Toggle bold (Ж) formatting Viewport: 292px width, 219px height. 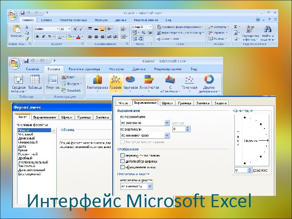click(37, 36)
